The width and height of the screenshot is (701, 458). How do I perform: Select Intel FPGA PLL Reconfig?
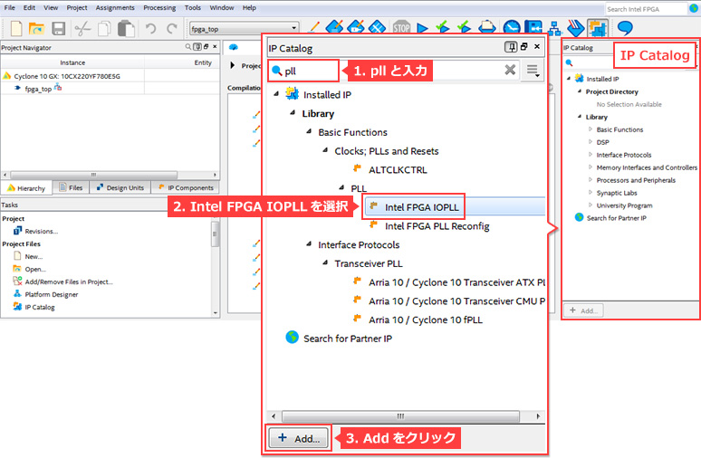coord(437,226)
